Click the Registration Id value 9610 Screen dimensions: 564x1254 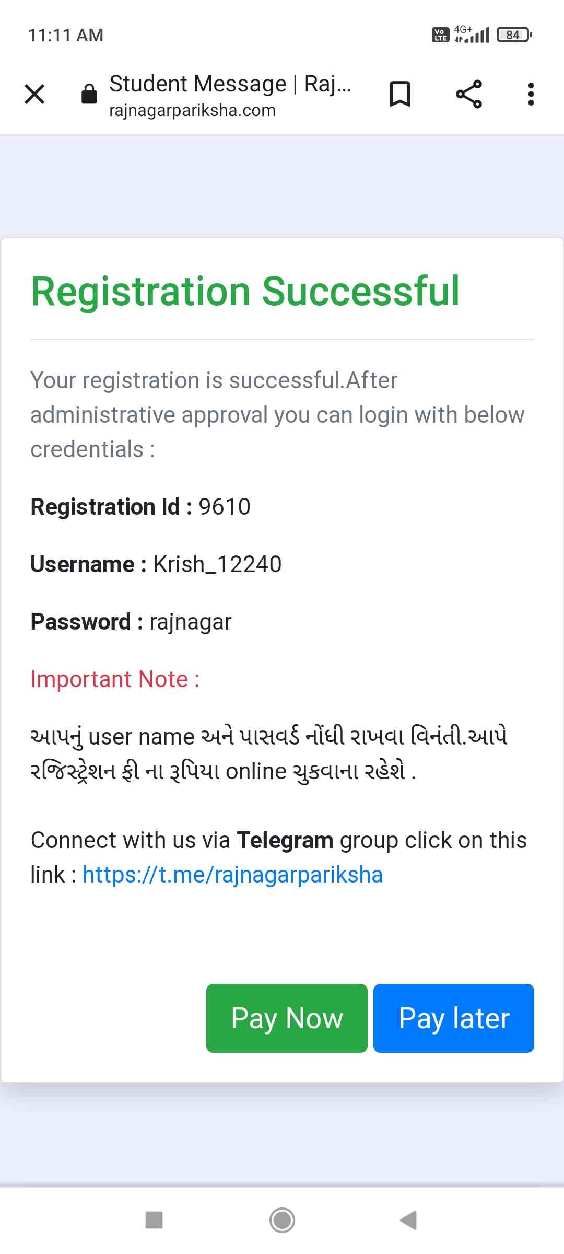coord(225,507)
